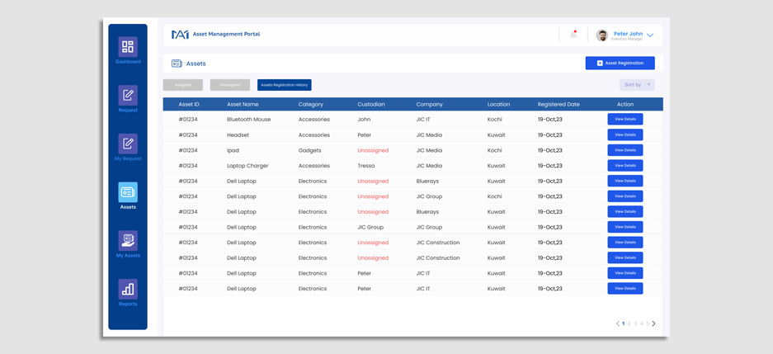Expand the Peter John user menu chevron
The height and width of the screenshot is (354, 773).
click(x=650, y=35)
